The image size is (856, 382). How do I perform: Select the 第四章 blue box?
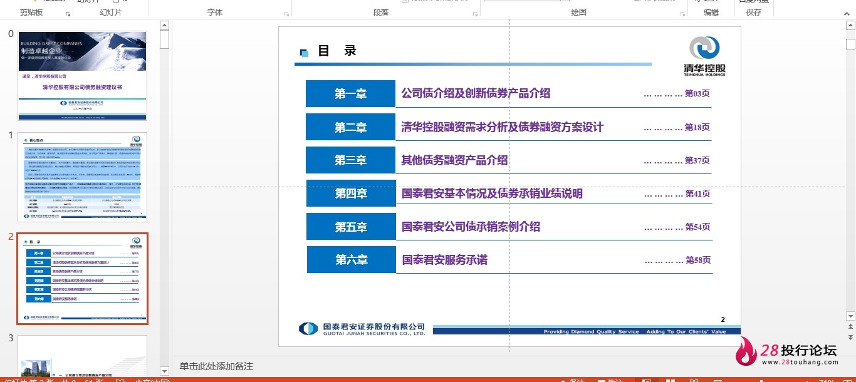point(351,194)
